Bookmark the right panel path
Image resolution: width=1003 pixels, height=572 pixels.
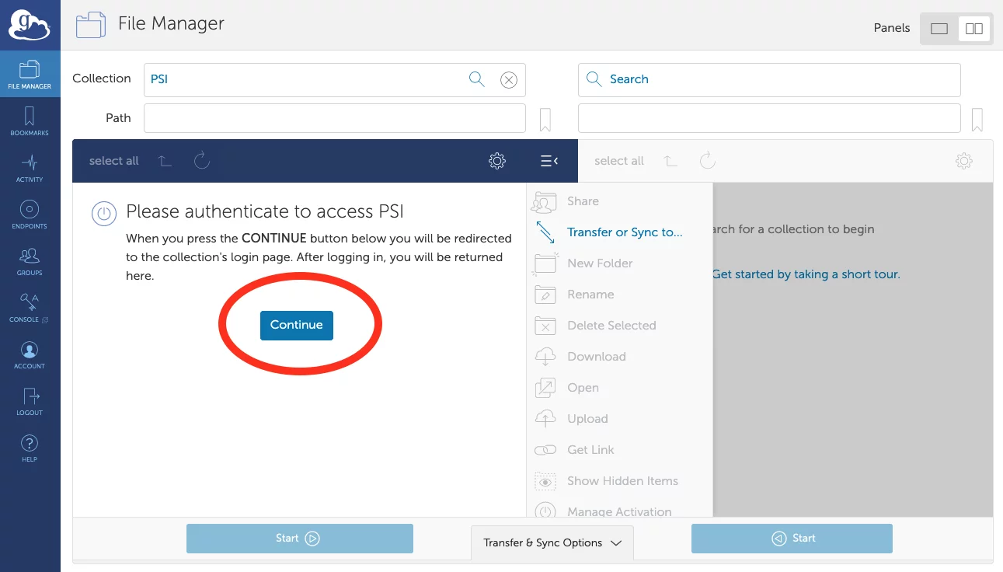click(977, 119)
